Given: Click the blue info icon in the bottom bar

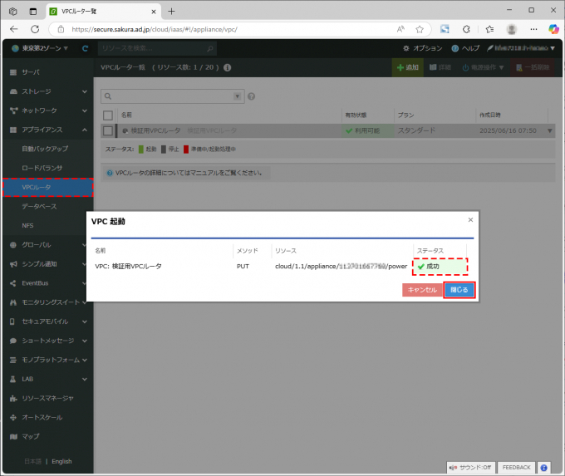Looking at the screenshot, I should pos(543,468).
